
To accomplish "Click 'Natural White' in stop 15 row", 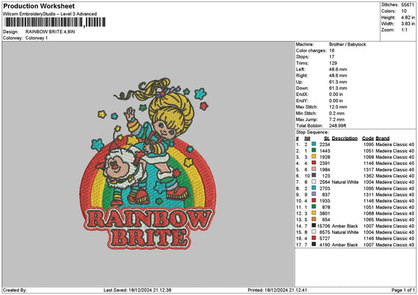I will tap(345, 232).
